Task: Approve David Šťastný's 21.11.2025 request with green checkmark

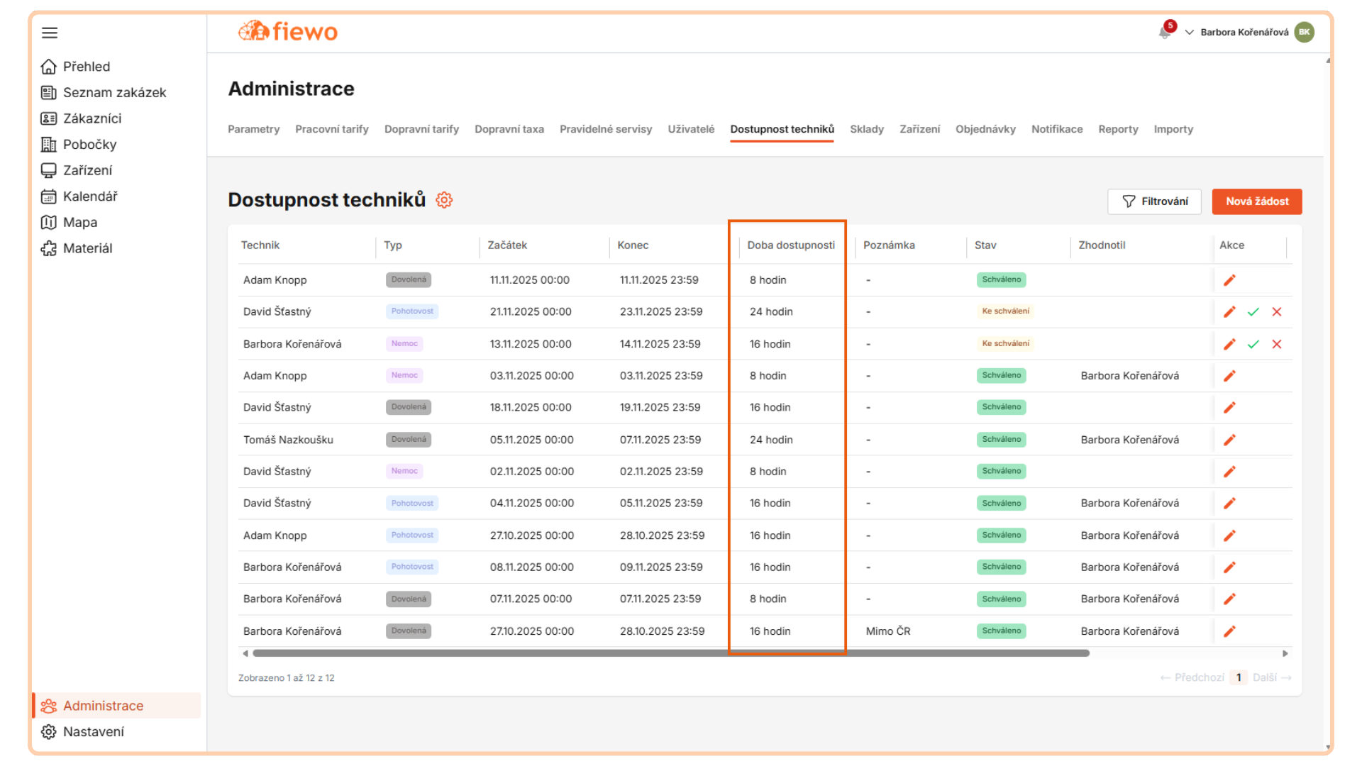Action: tap(1253, 312)
